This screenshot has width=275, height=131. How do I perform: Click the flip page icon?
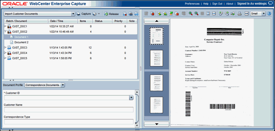[233, 13]
